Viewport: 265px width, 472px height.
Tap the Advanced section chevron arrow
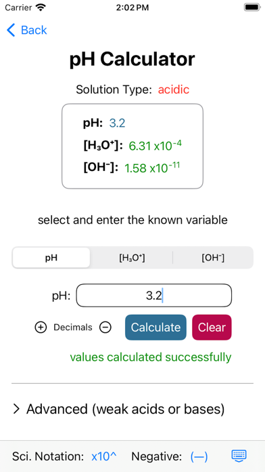[x=16, y=409]
